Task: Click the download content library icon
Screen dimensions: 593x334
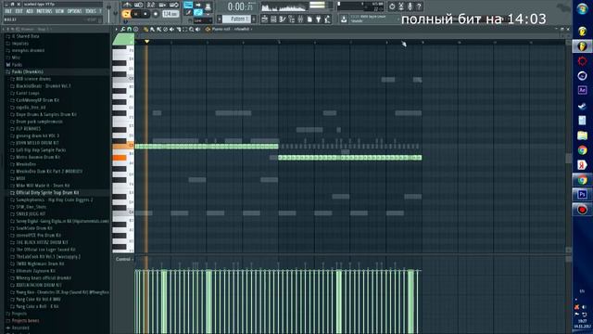Action: [x=344, y=19]
